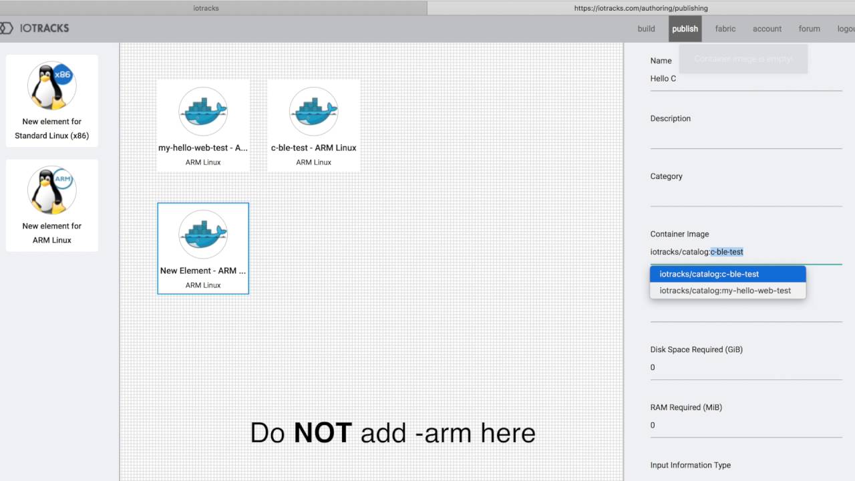The image size is (855, 481).
Task: Open the build tab
Action: [646, 29]
